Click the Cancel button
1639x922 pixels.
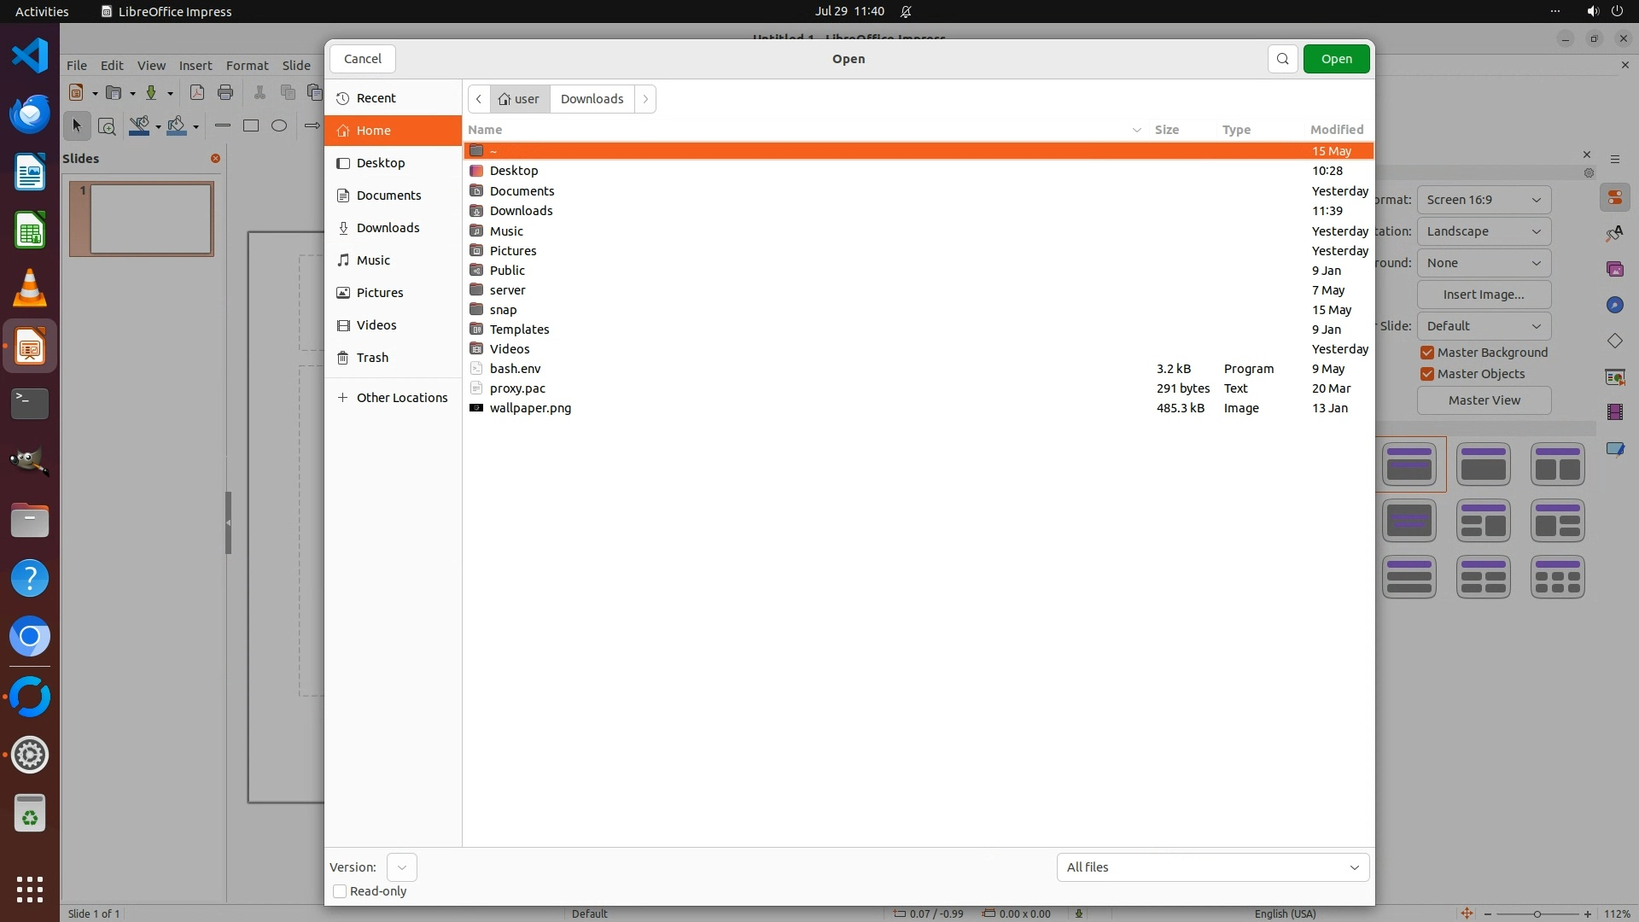point(363,59)
